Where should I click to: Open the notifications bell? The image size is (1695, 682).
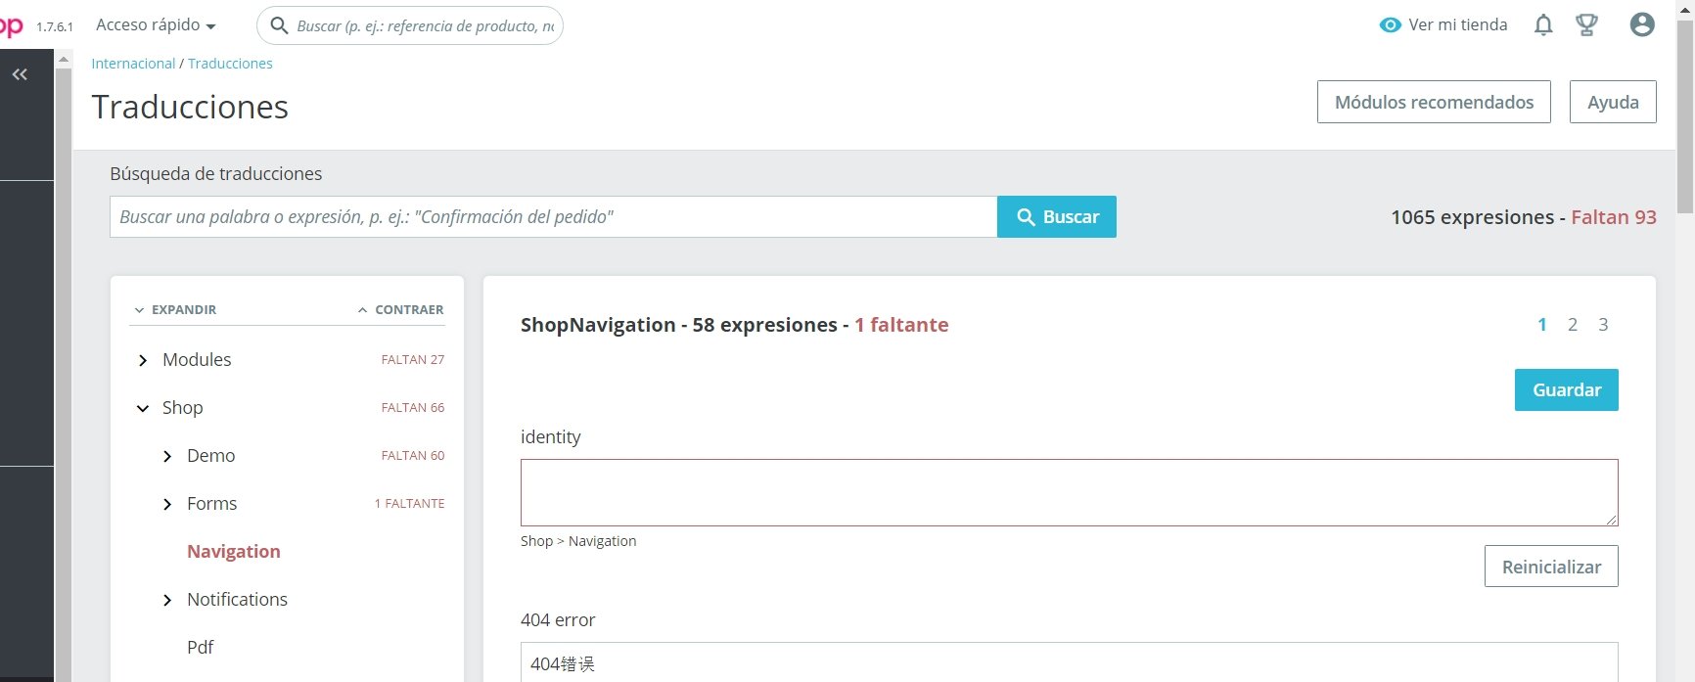pos(1543,25)
